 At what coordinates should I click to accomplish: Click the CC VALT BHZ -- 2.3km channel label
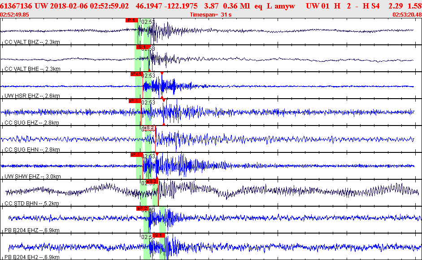[x=32, y=42]
